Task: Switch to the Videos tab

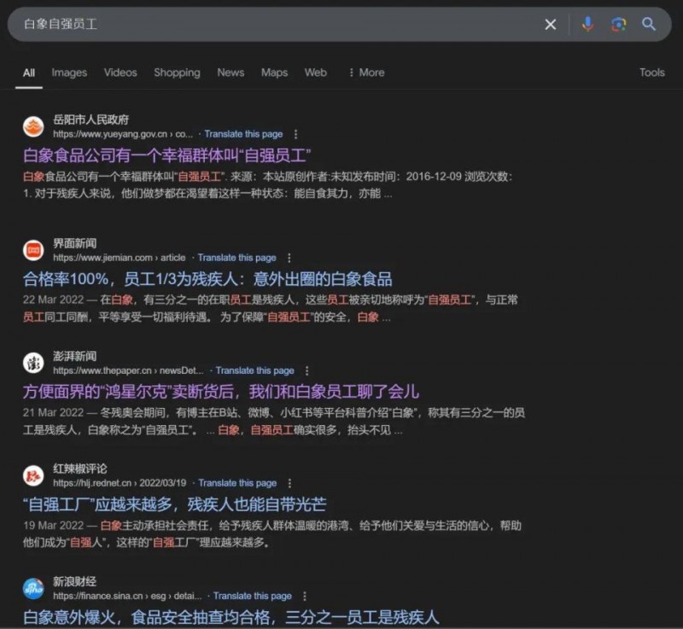Action: pyautogui.click(x=120, y=73)
